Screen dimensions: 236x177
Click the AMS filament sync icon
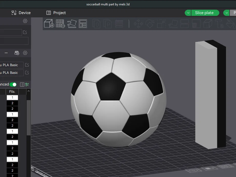click(x=17, y=53)
